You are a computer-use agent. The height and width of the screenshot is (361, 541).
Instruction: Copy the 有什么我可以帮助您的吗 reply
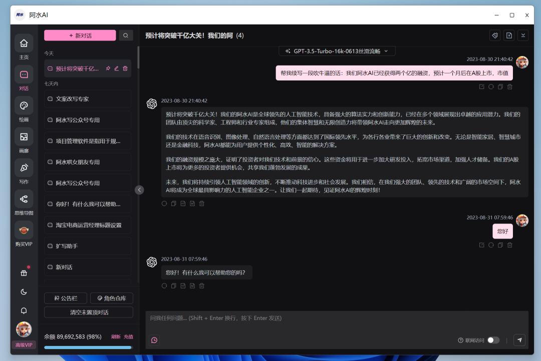coord(173,286)
